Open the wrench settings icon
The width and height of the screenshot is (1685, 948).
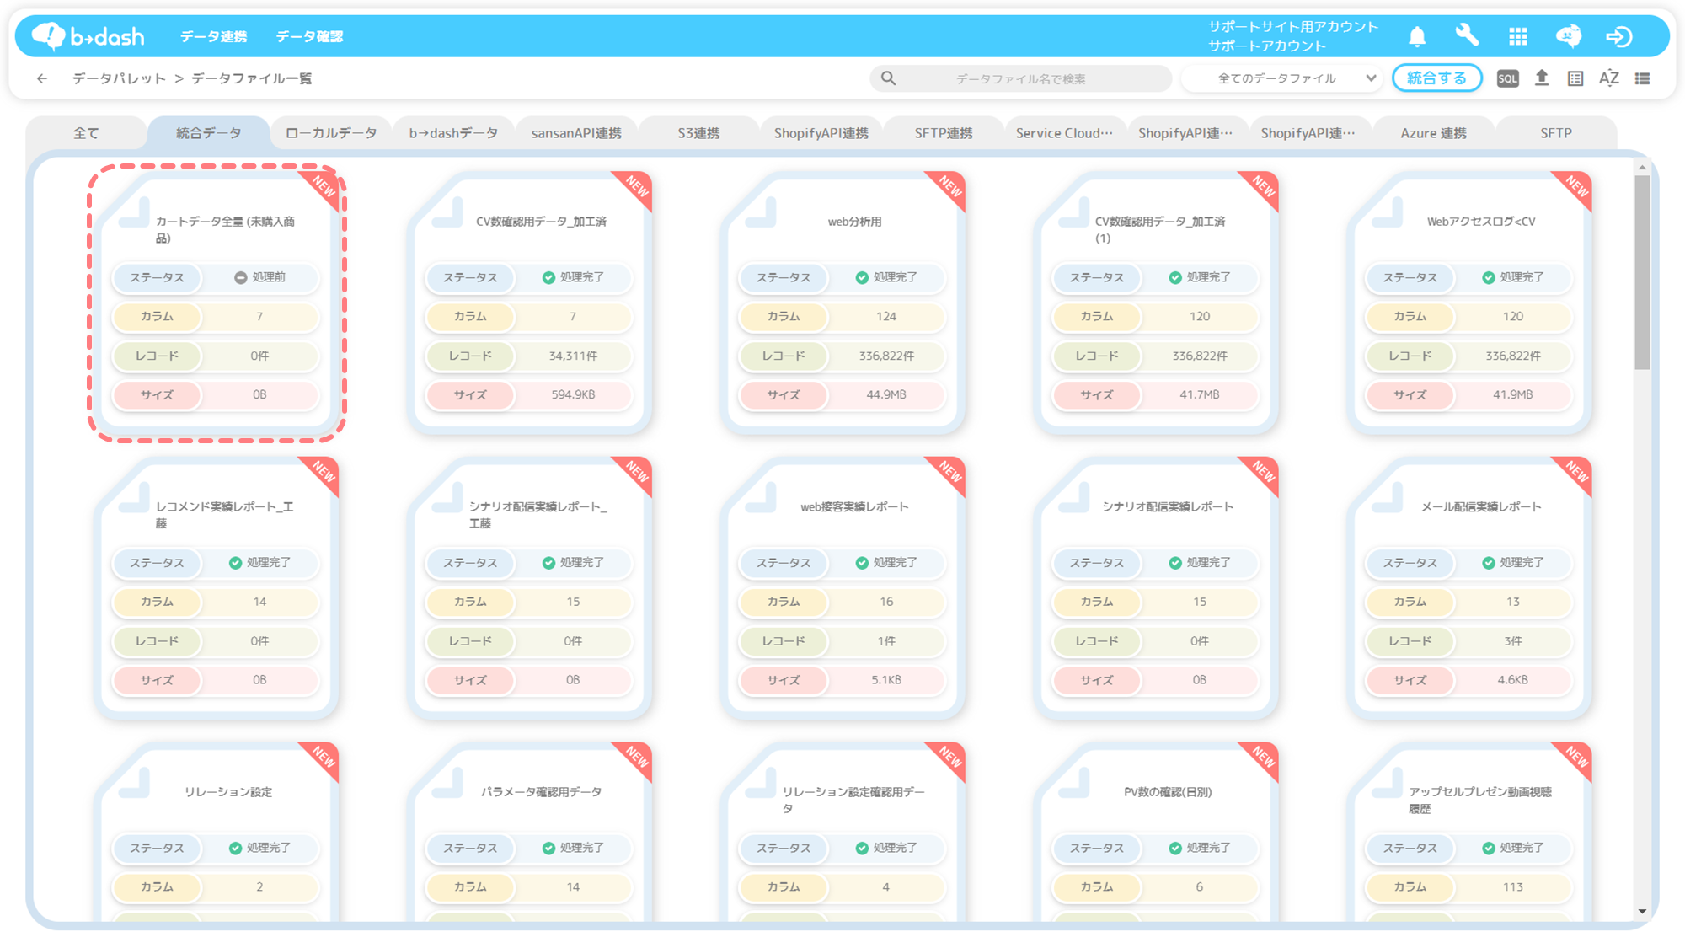point(1467,35)
